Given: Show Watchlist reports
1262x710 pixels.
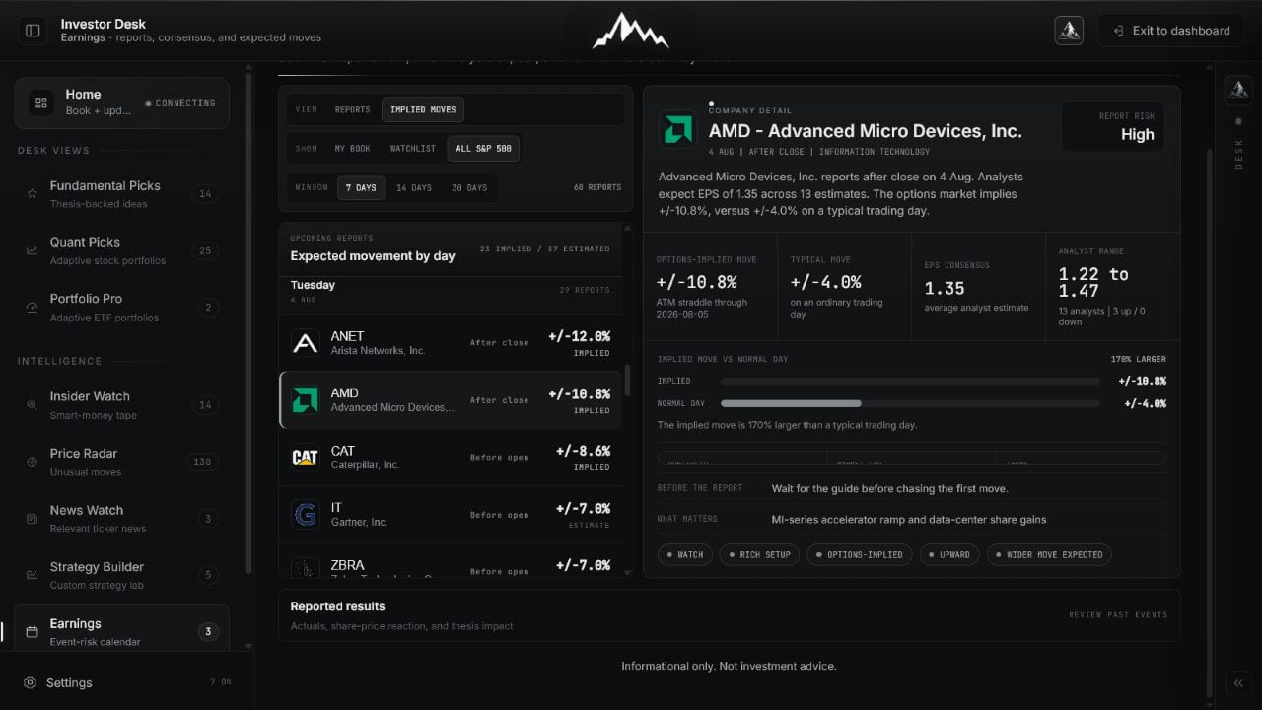Looking at the screenshot, I should [x=412, y=149].
